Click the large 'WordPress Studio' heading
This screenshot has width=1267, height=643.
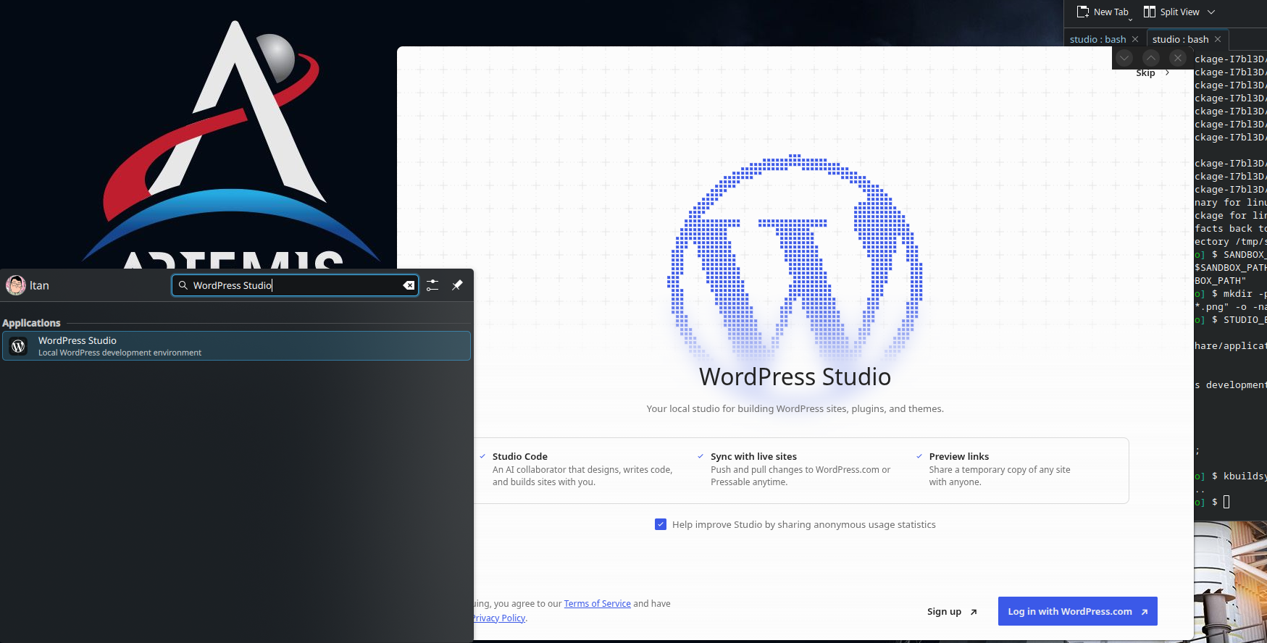pos(795,377)
